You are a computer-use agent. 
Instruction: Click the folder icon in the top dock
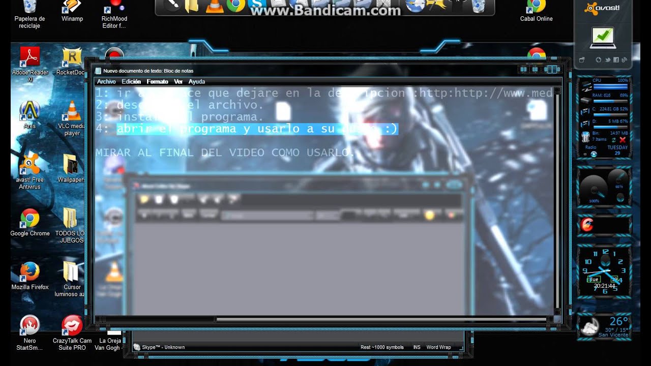[192, 6]
